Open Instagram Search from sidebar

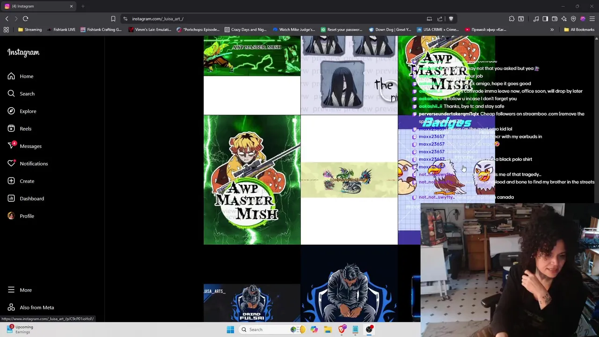click(x=21, y=94)
